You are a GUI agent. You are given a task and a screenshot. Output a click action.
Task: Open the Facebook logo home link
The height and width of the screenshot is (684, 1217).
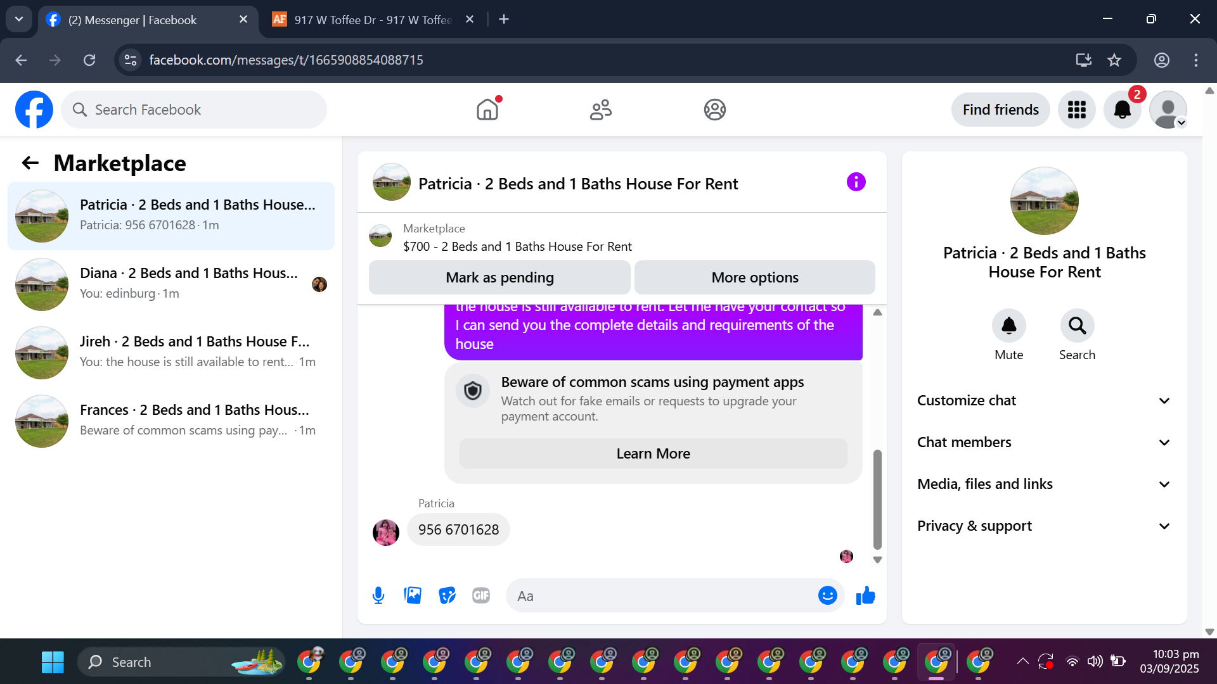click(34, 110)
